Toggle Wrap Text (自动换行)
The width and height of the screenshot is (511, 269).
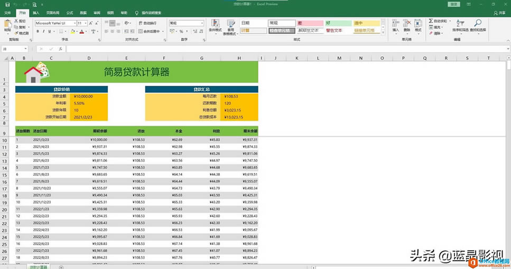coord(147,23)
